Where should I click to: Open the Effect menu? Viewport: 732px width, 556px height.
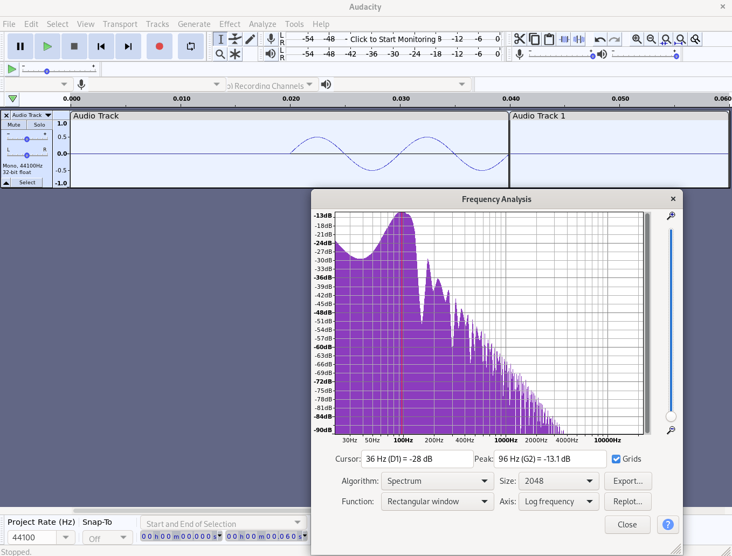tap(230, 24)
